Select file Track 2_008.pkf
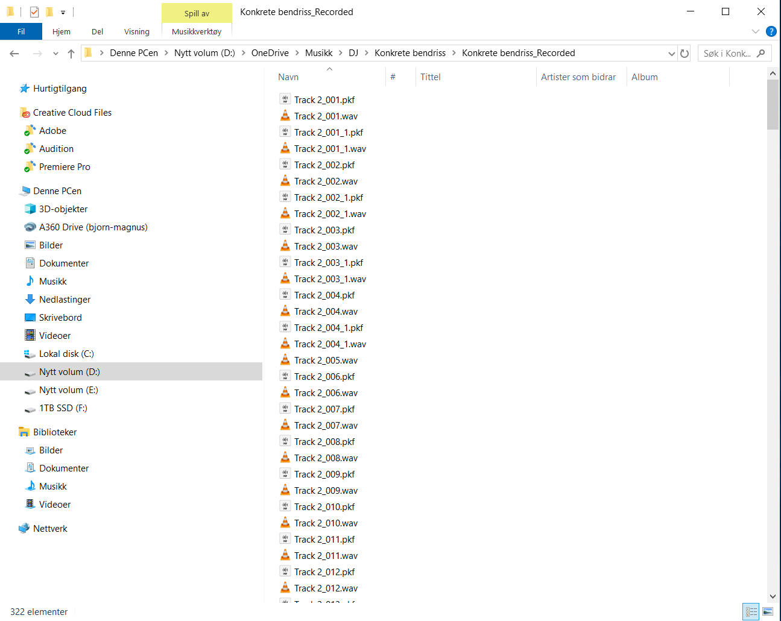Screen dimensions: 781x621 324,441
